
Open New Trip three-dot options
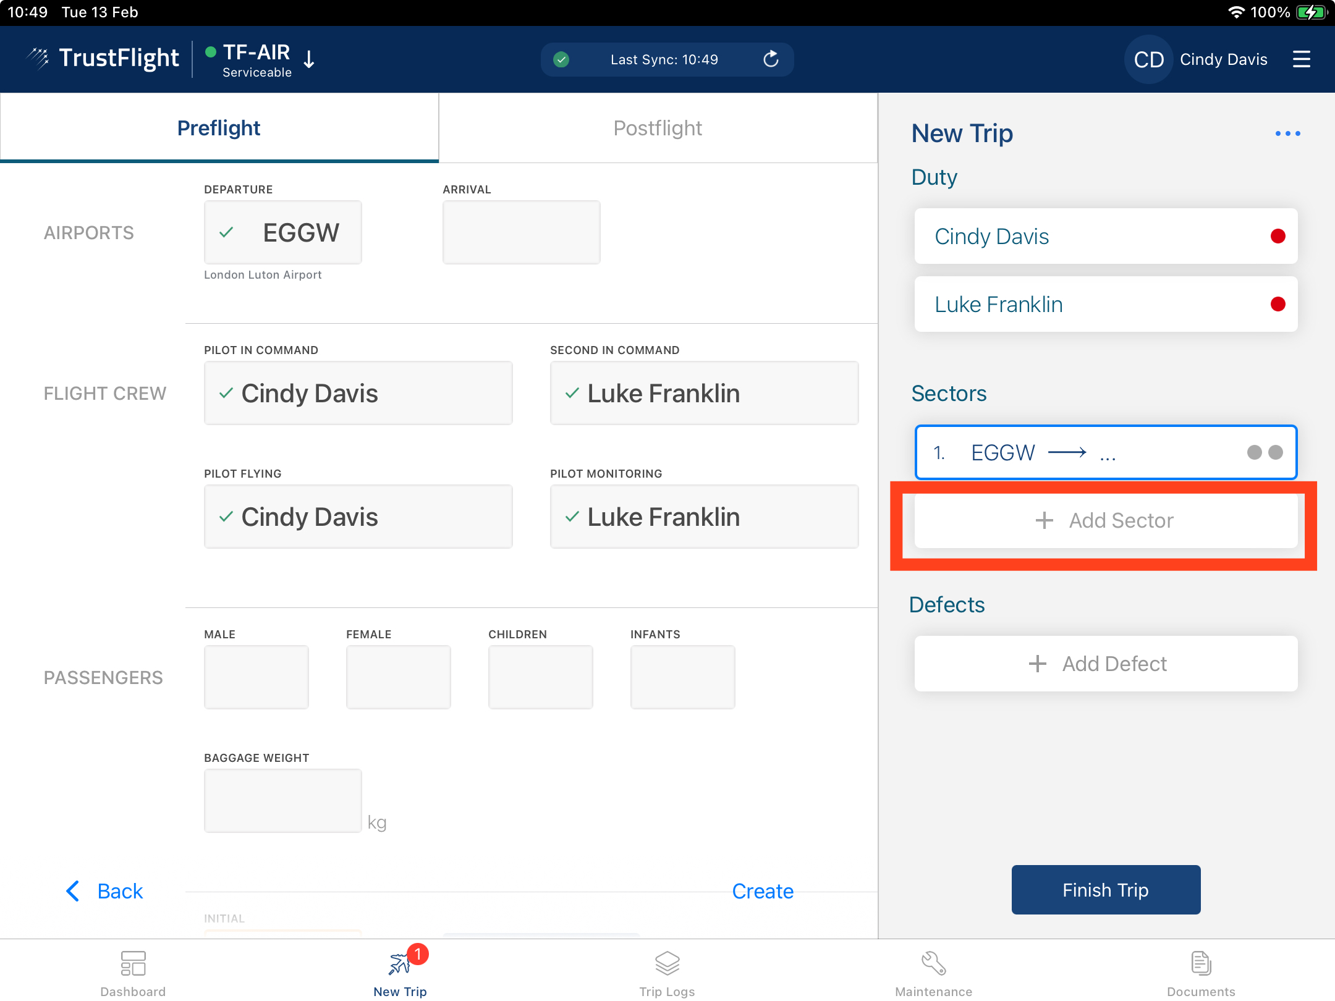[x=1287, y=133]
